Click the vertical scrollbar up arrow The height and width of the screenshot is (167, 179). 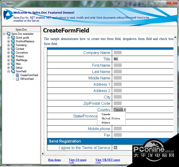(x=175, y=37)
